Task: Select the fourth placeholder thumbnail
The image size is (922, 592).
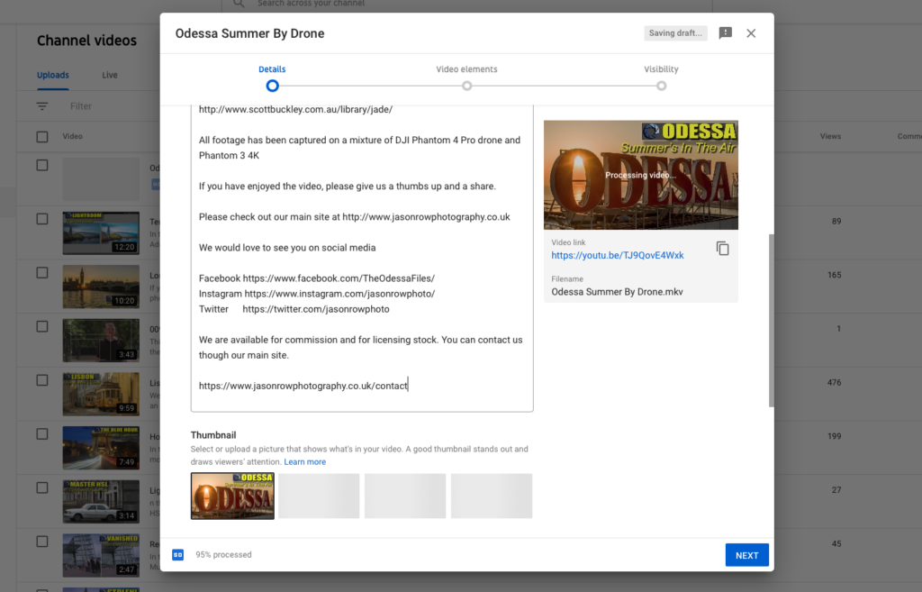Action: pyautogui.click(x=492, y=496)
